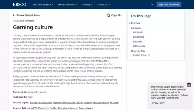Open Popular culture related topic
The height and width of the screenshot is (111, 194).
[x=101, y=103]
